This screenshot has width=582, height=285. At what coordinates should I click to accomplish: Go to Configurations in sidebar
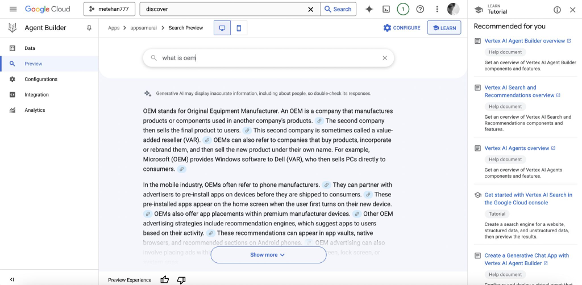click(40, 79)
